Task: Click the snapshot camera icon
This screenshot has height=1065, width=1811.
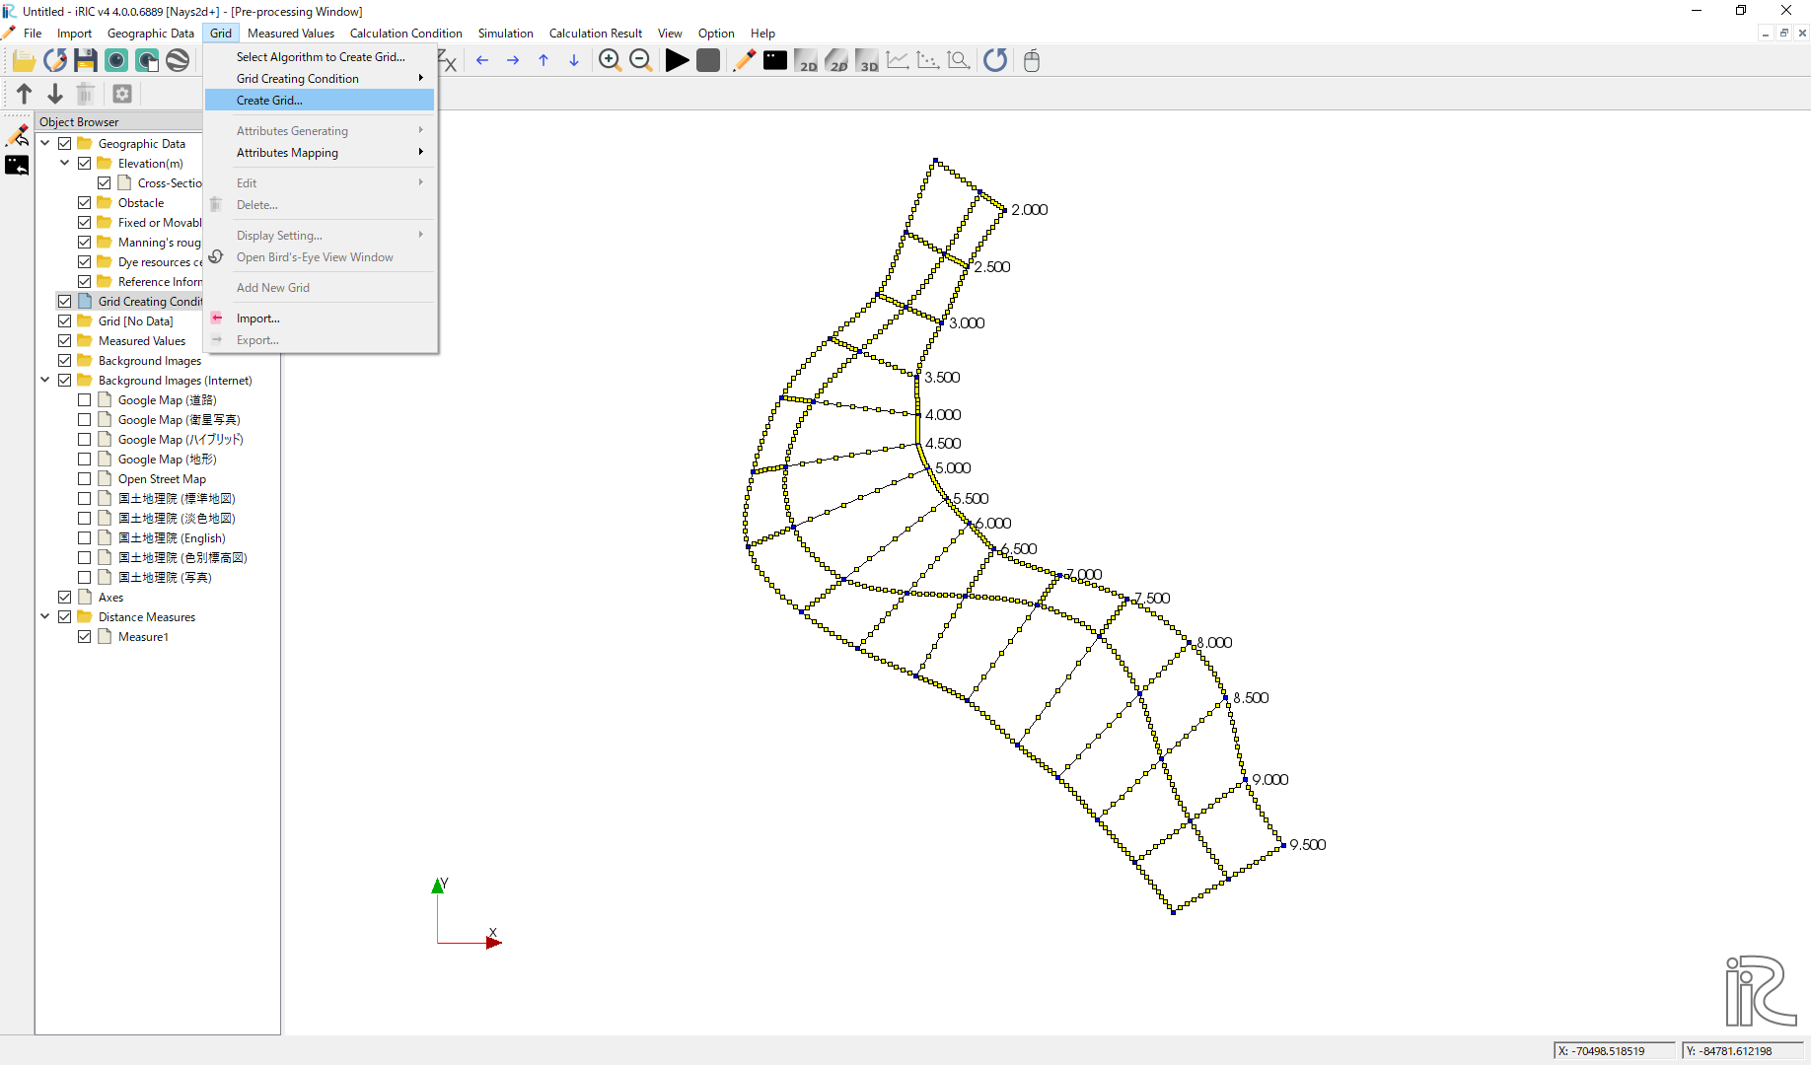Action: (116, 61)
